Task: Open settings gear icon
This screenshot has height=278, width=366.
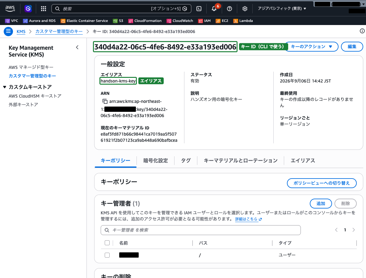Action: tap(245, 9)
